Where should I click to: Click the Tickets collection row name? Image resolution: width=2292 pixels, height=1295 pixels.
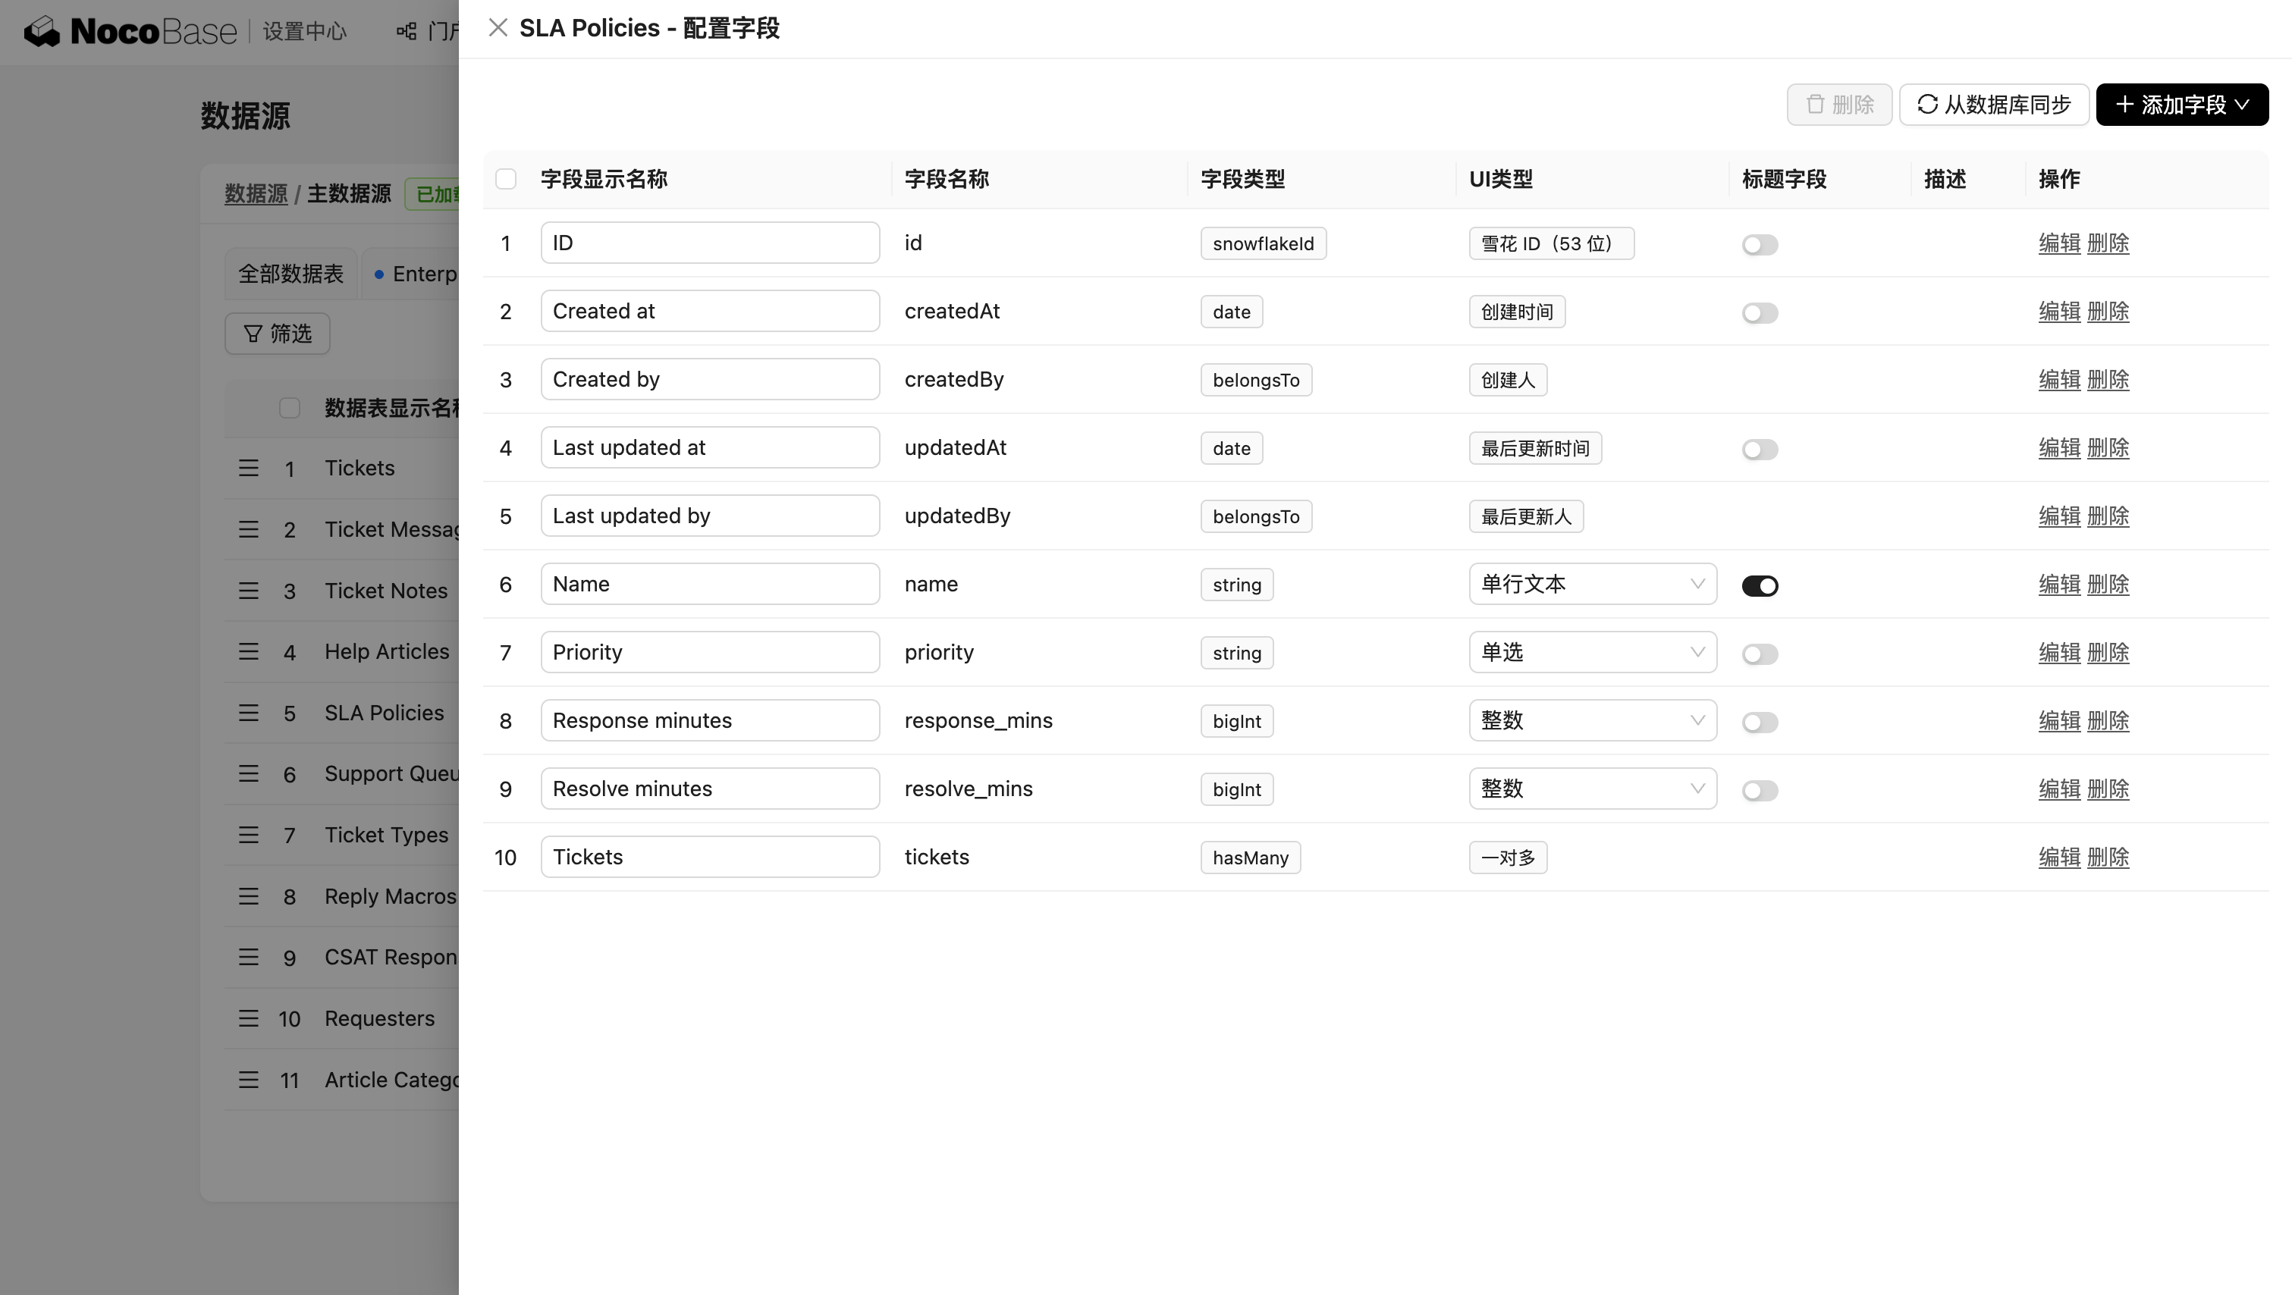(x=359, y=468)
